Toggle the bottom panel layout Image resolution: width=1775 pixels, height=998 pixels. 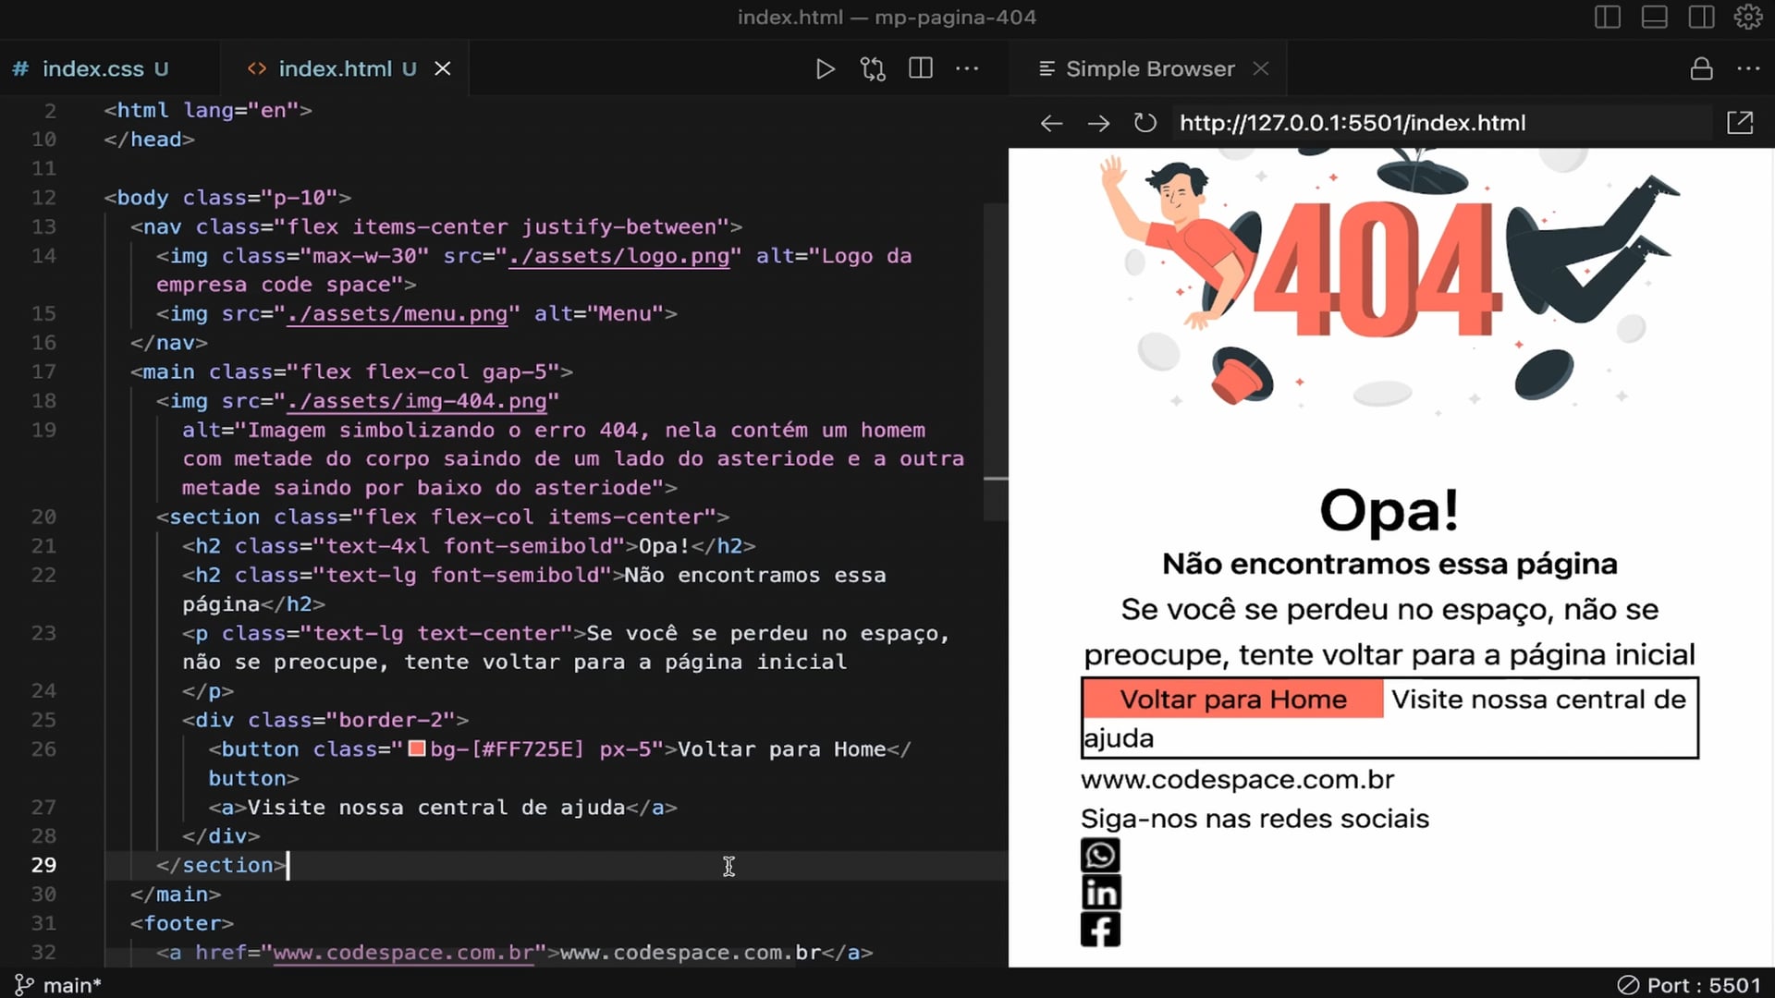pos(1655,18)
